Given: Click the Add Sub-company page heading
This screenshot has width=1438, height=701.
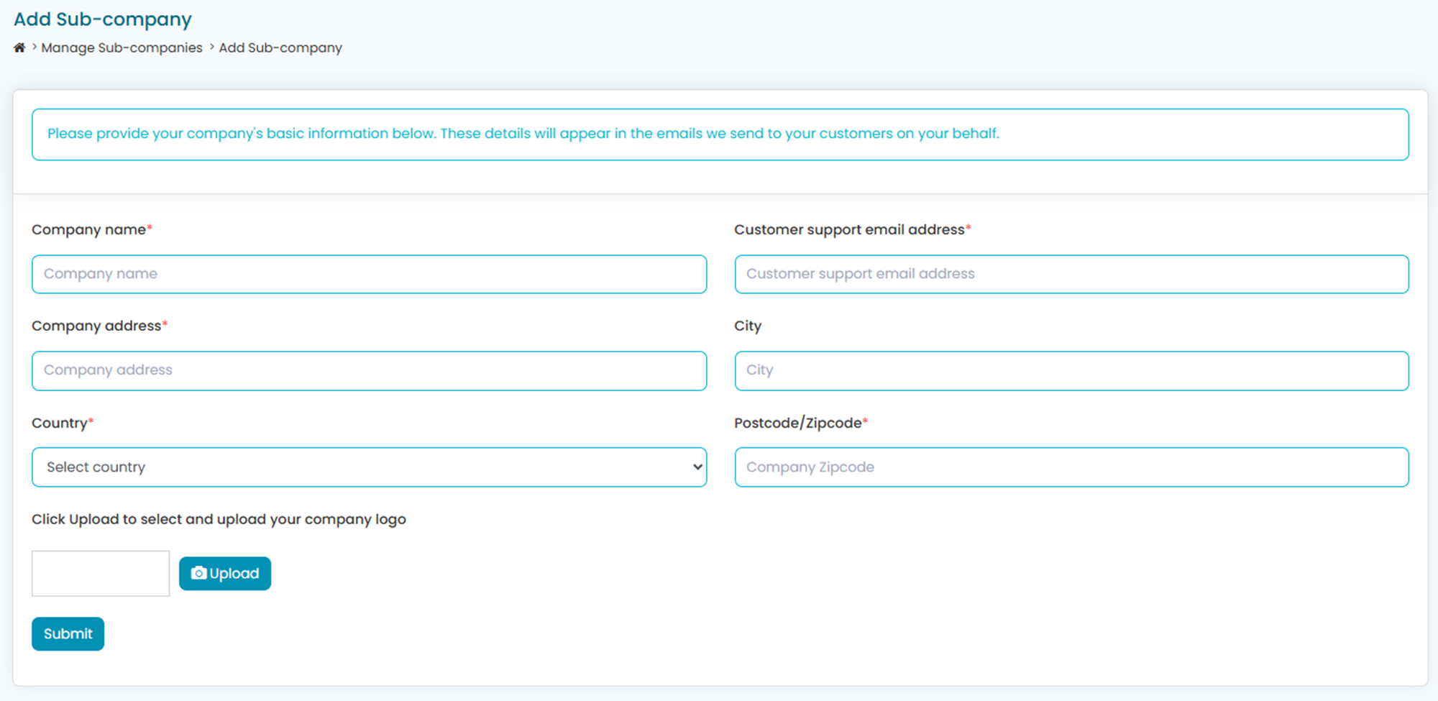Looking at the screenshot, I should [x=103, y=19].
